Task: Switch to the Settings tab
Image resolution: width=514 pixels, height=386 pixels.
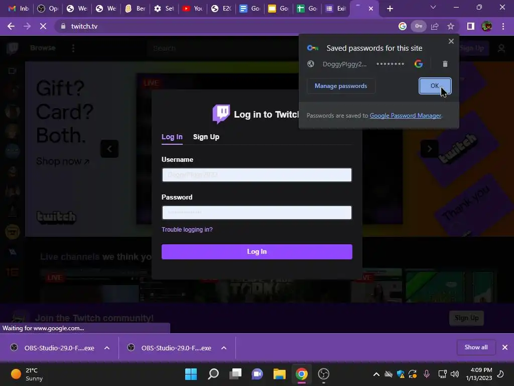Action: coord(164,9)
